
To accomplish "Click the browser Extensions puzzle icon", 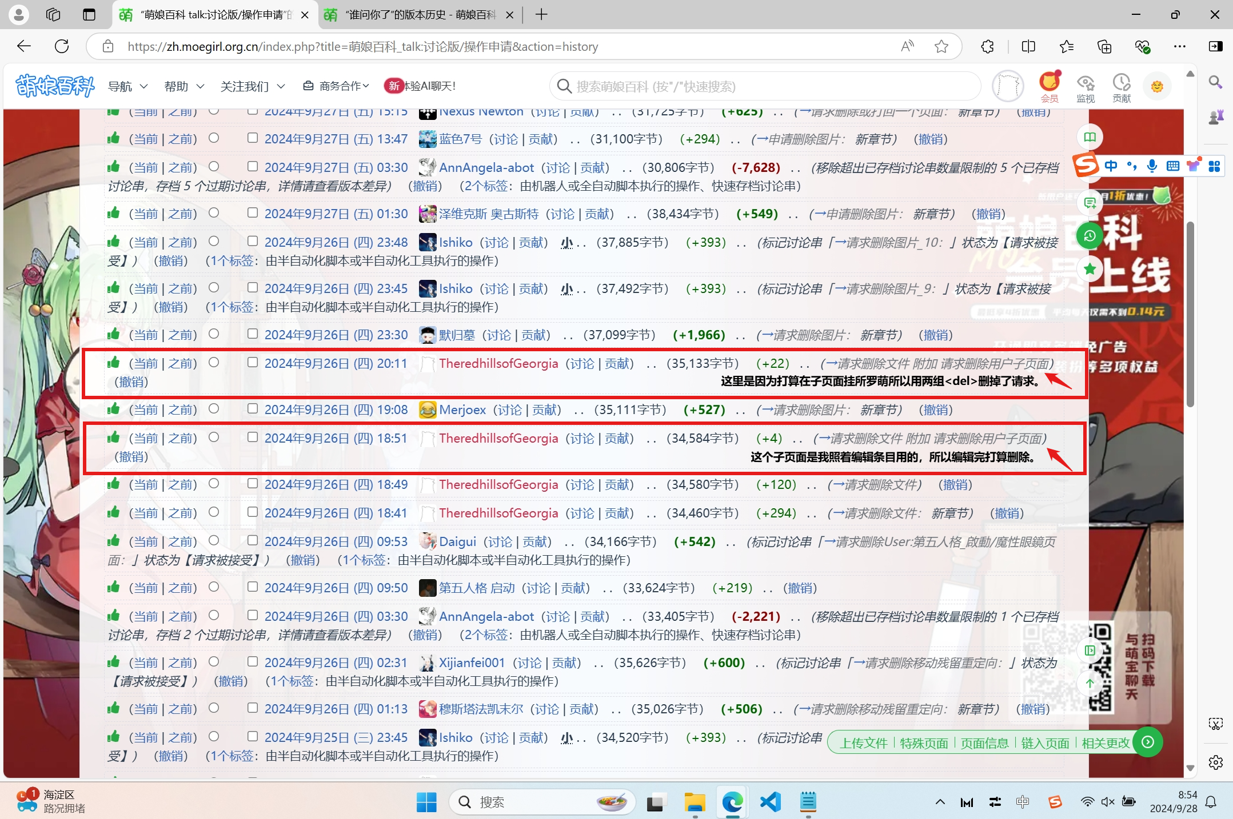I will (987, 47).
